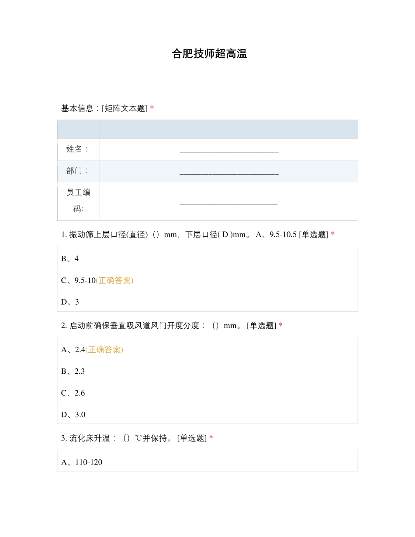
Task: Click question 3 text about 流化床升温
Action: [x=133, y=438]
